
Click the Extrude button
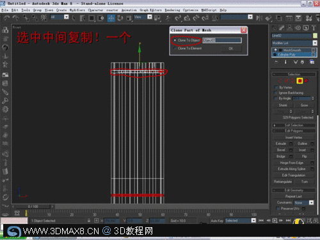[x=281, y=143]
